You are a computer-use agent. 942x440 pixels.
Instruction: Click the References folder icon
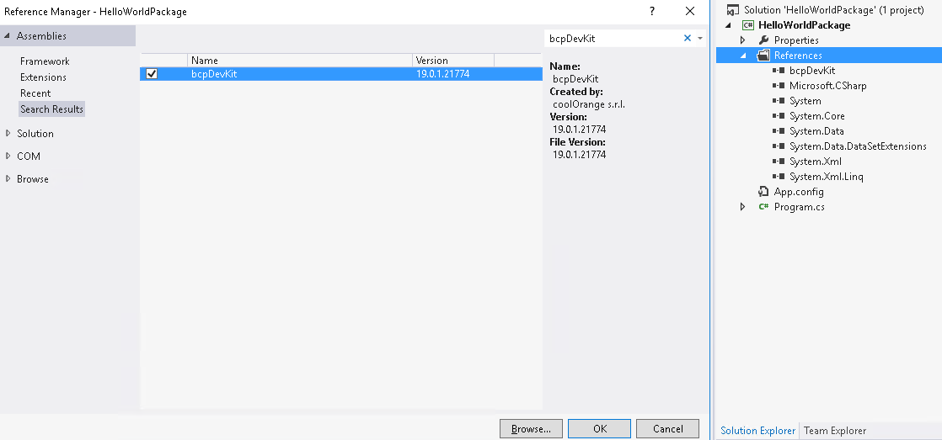[763, 56]
